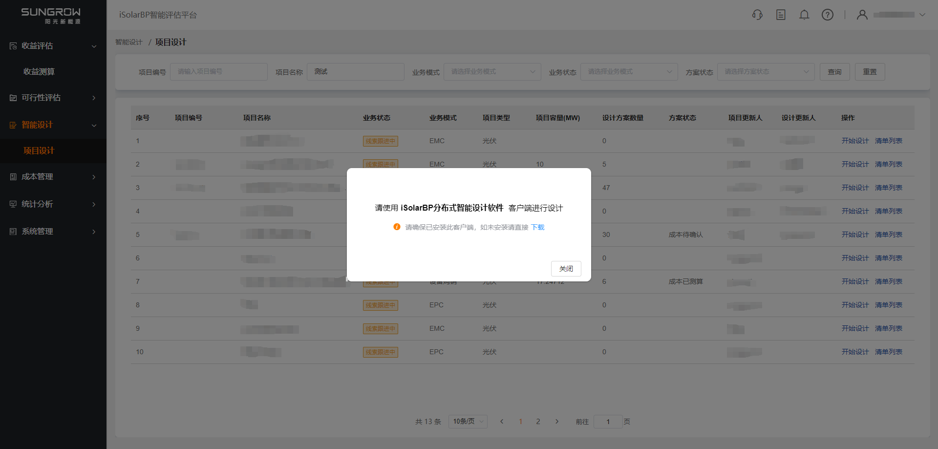938x449 pixels.
Task: Open the 10条/页 page size dropdown
Action: [468, 422]
